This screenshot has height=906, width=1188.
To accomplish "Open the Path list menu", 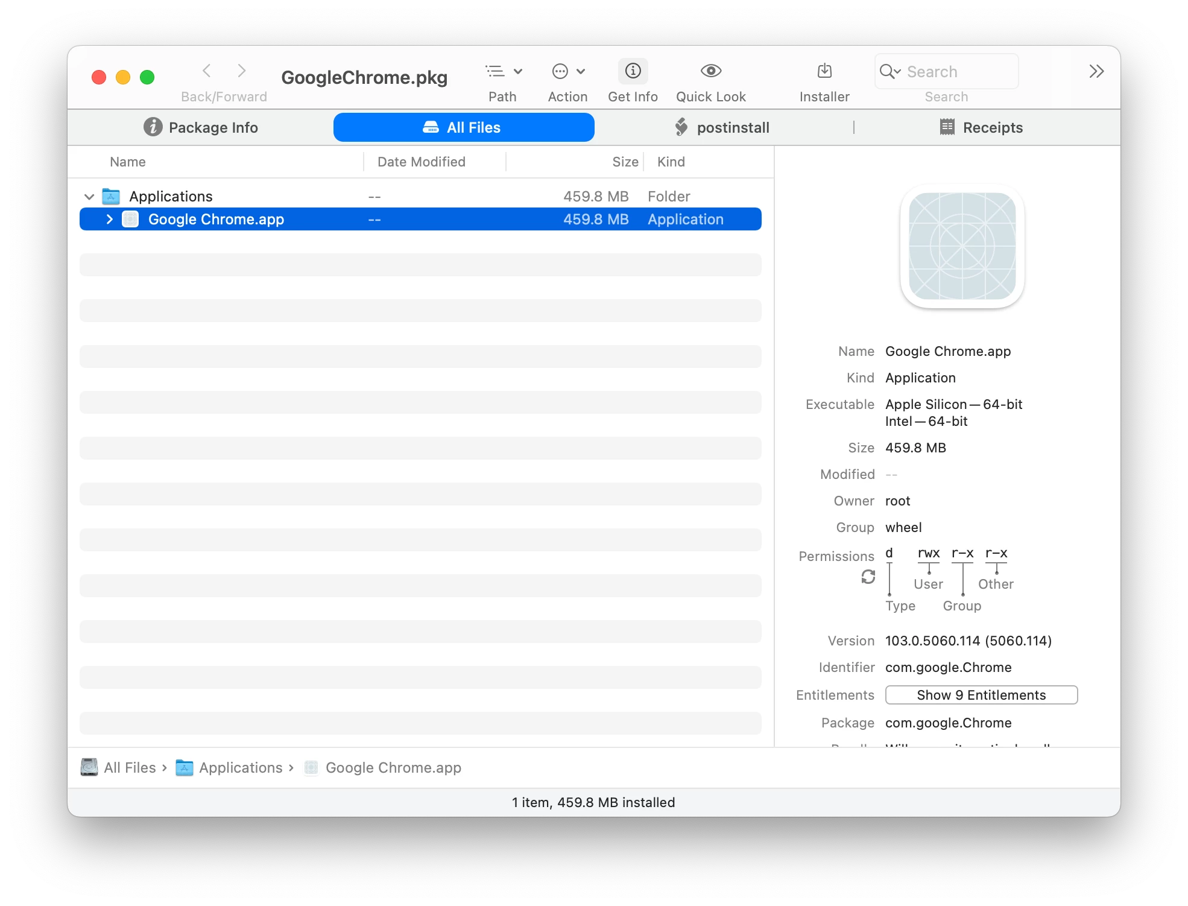I will [504, 71].
